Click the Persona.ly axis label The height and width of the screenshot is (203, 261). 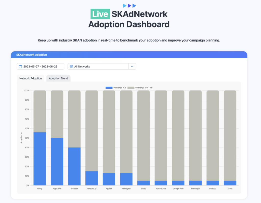click(92, 188)
